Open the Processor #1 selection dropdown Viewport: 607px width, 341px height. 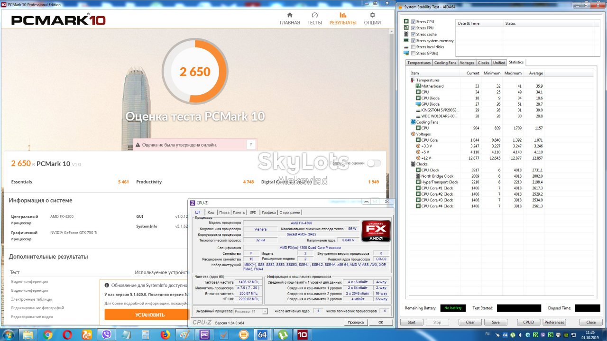click(x=251, y=311)
